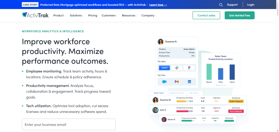Viewport: 279px width, 132px height.
Task: Click the Tech utilization bullet text
Action: [67, 109]
